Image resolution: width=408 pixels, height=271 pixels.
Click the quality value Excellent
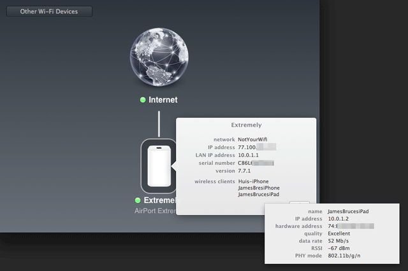pyautogui.click(x=339, y=233)
